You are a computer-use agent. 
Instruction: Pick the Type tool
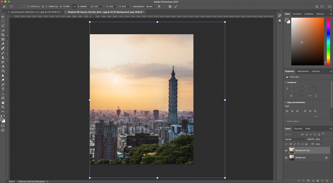tap(3, 89)
